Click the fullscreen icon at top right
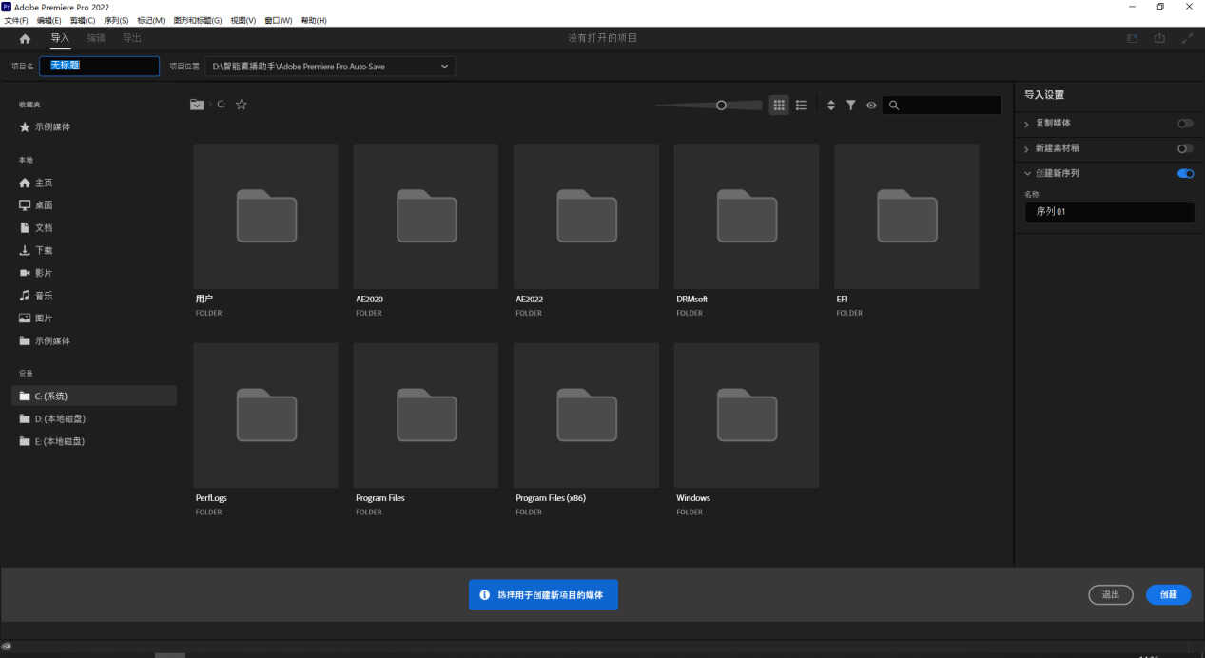 (x=1187, y=39)
